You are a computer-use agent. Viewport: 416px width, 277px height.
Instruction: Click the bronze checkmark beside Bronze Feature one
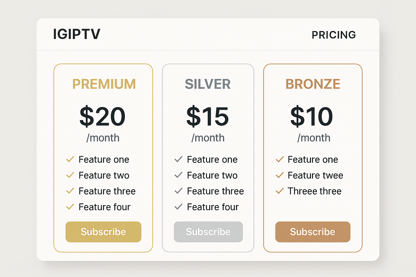280,159
